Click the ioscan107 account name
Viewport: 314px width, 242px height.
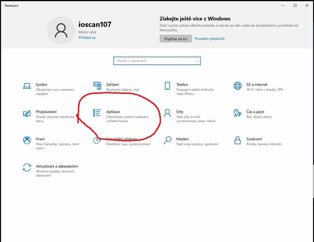pyautogui.click(x=95, y=25)
